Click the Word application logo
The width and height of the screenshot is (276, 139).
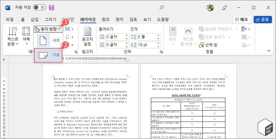8,8
